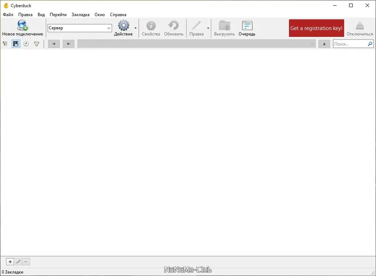The image size is (376, 276).
Task: Click Get a registration key button
Action: pos(316,28)
